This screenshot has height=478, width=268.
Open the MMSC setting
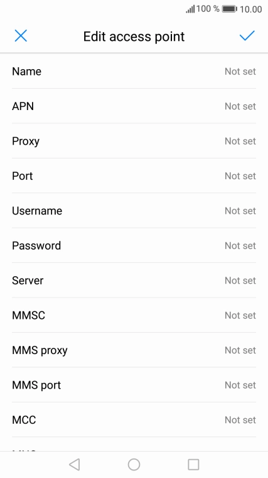[x=134, y=315]
